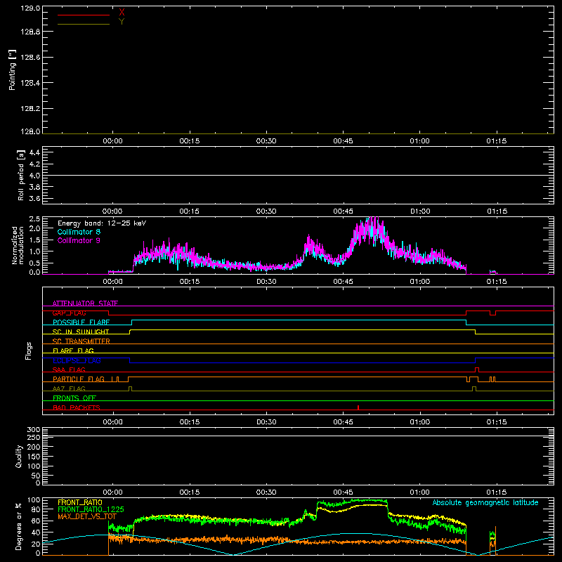Viewport: 562px width, 562px height.
Task: Click the PARTICLE_FLAG label
Action: pyautogui.click(x=79, y=379)
